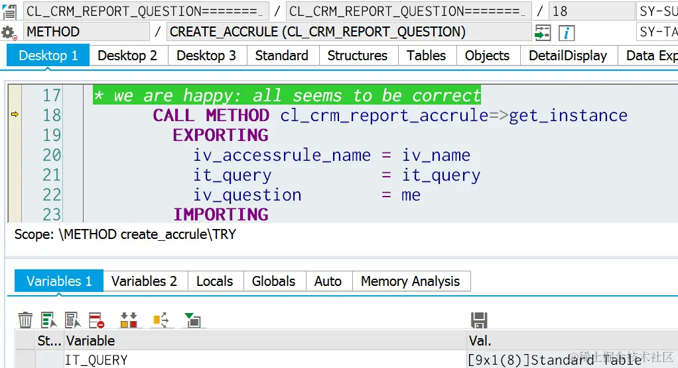
Task: Click iv_question in line 22
Action: click(247, 195)
